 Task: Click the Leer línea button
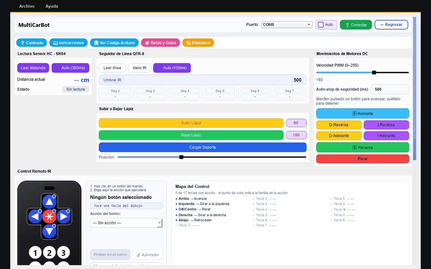pyautogui.click(x=112, y=68)
